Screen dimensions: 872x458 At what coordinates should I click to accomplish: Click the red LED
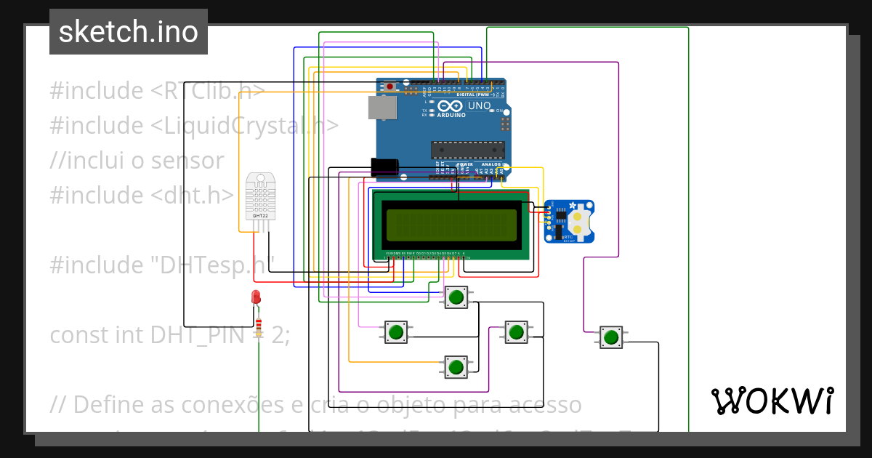click(x=256, y=297)
